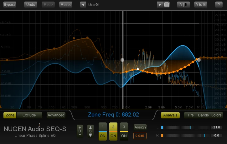Open the preset list menu icon
The image size is (227, 144).
(x=167, y=5)
